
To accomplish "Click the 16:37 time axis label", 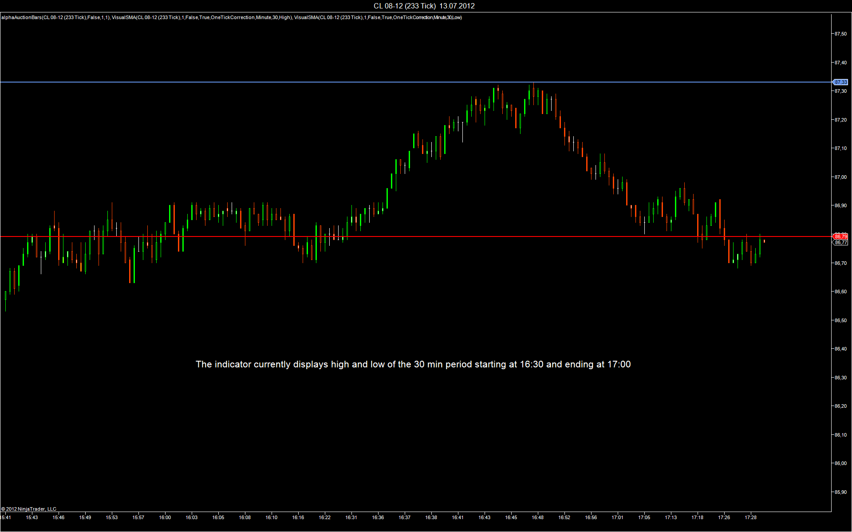I will point(405,517).
